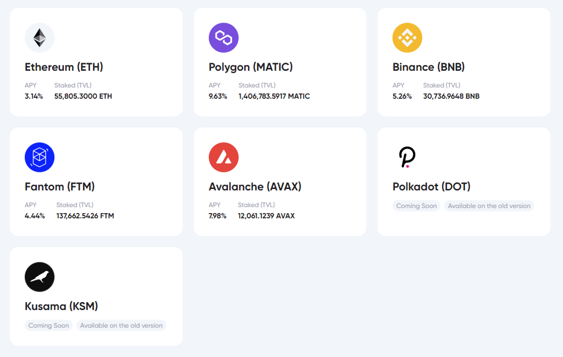This screenshot has width=563, height=357.
Task: Click Staked (TVL) label on Binance card
Action: click(441, 85)
